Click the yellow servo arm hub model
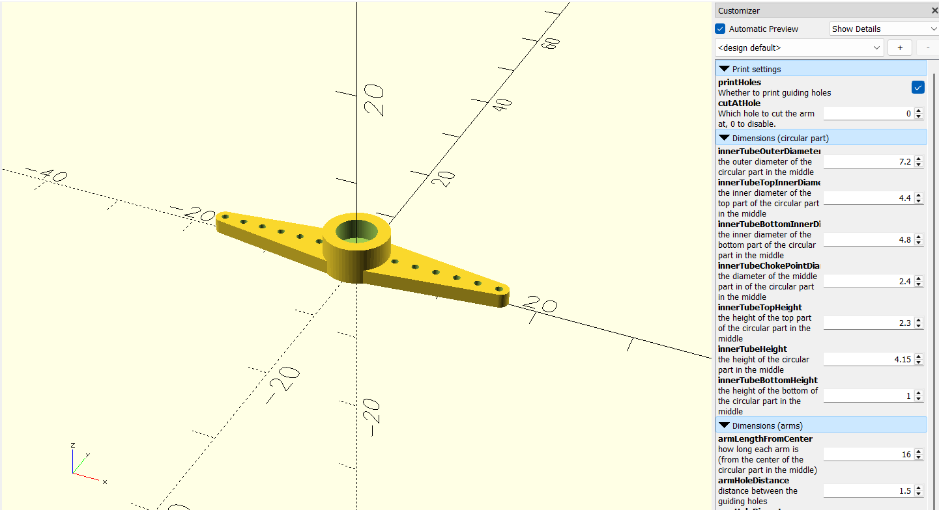Screen dimensions: 939x510 click(x=357, y=247)
